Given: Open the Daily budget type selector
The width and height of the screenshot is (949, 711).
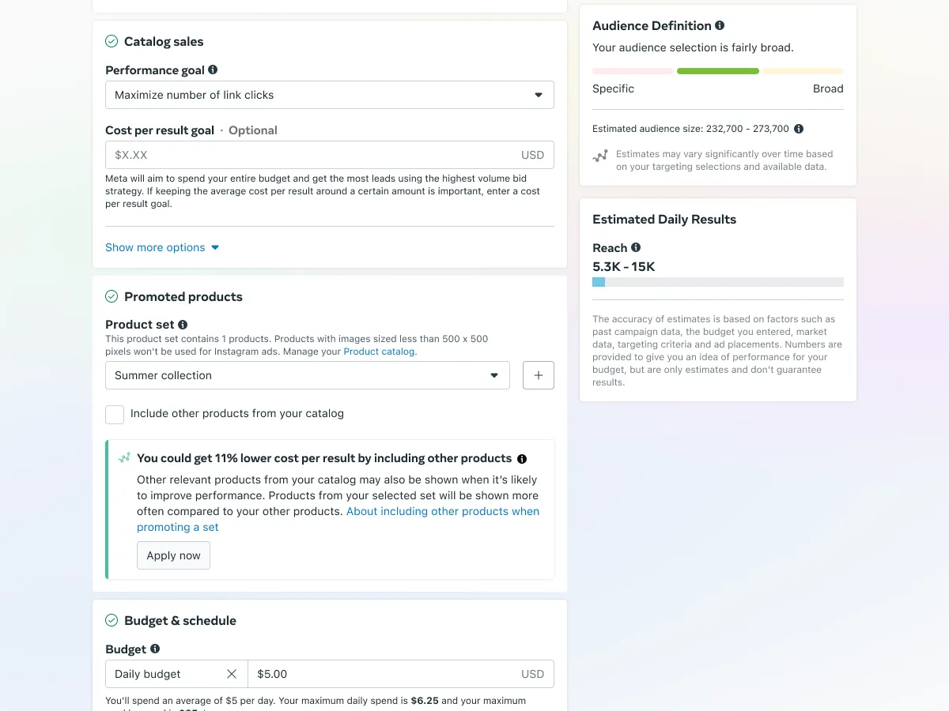Looking at the screenshot, I should [166, 674].
